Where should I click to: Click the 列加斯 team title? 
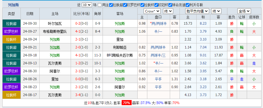click(13, 5)
